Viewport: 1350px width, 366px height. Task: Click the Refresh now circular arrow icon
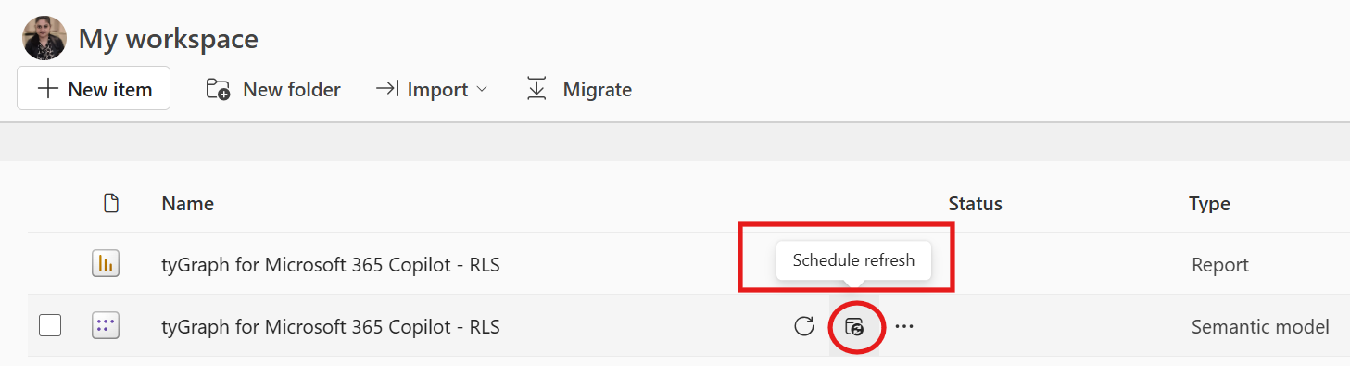804,326
